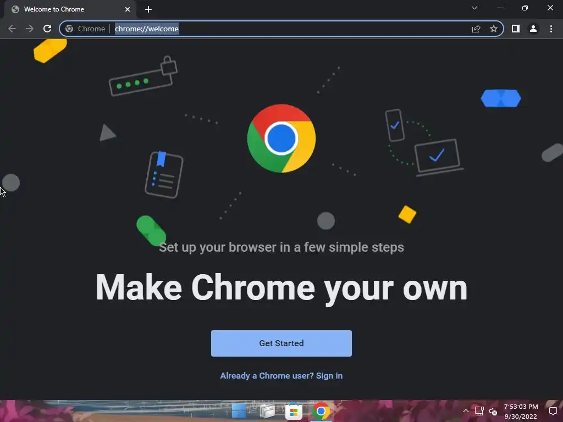Open the profile avatar menu

click(x=533, y=29)
